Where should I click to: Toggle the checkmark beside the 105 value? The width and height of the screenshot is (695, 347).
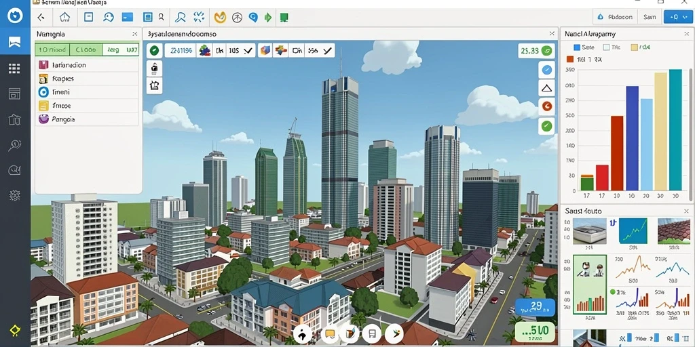(x=248, y=51)
